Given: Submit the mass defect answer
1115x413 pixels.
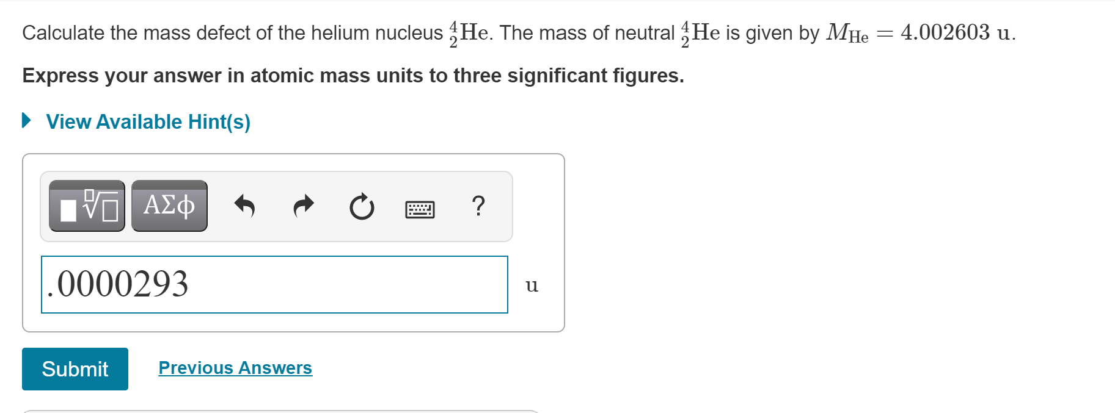Looking at the screenshot, I should [75, 368].
